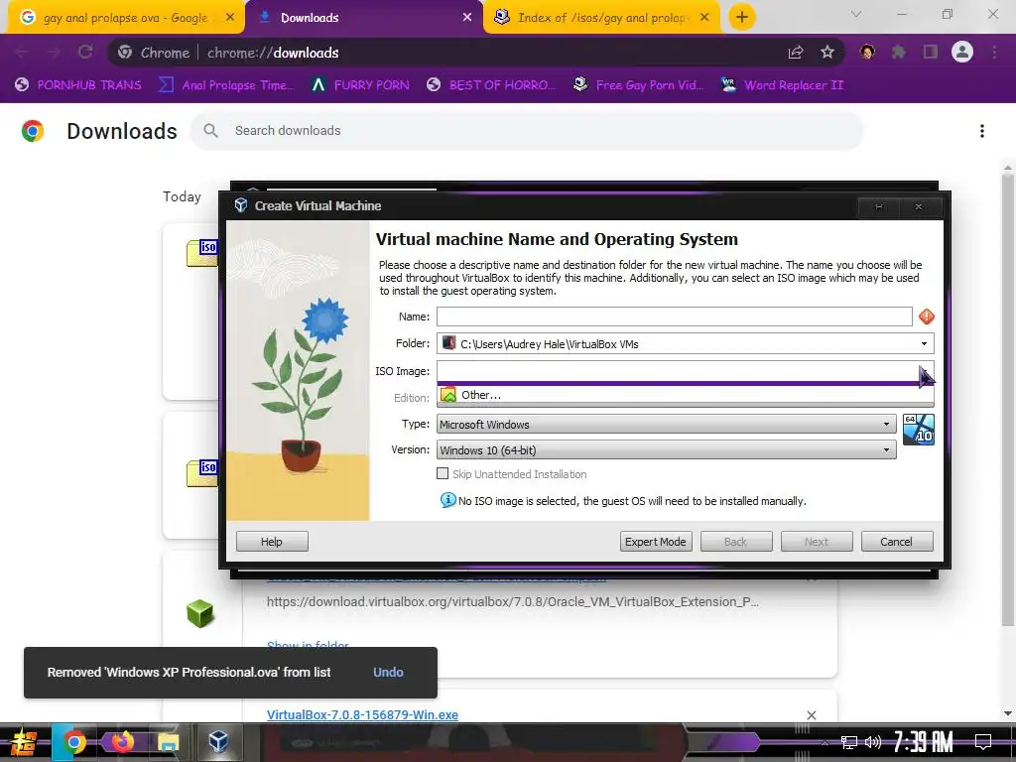
Task: Click the magnifier icon in Search downloads
Action: (210, 130)
